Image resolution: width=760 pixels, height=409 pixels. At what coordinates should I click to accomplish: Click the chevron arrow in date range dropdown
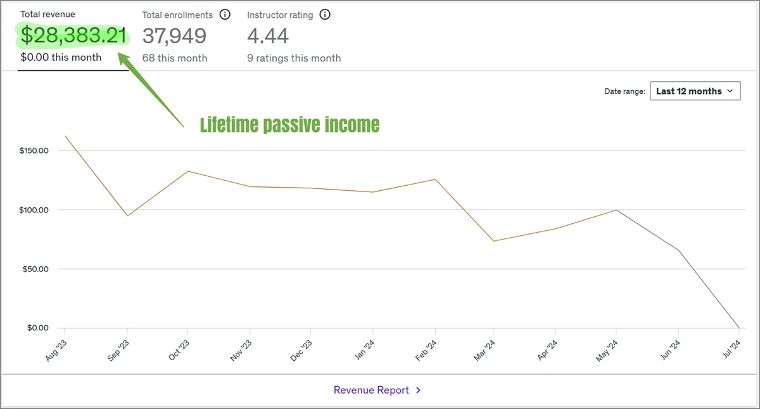[730, 91]
